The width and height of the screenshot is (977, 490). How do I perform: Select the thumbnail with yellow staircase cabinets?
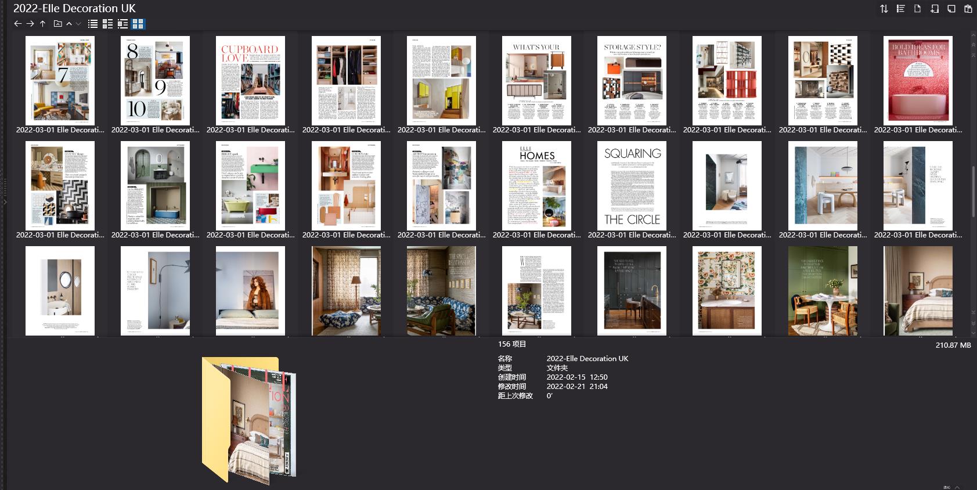pos(441,80)
